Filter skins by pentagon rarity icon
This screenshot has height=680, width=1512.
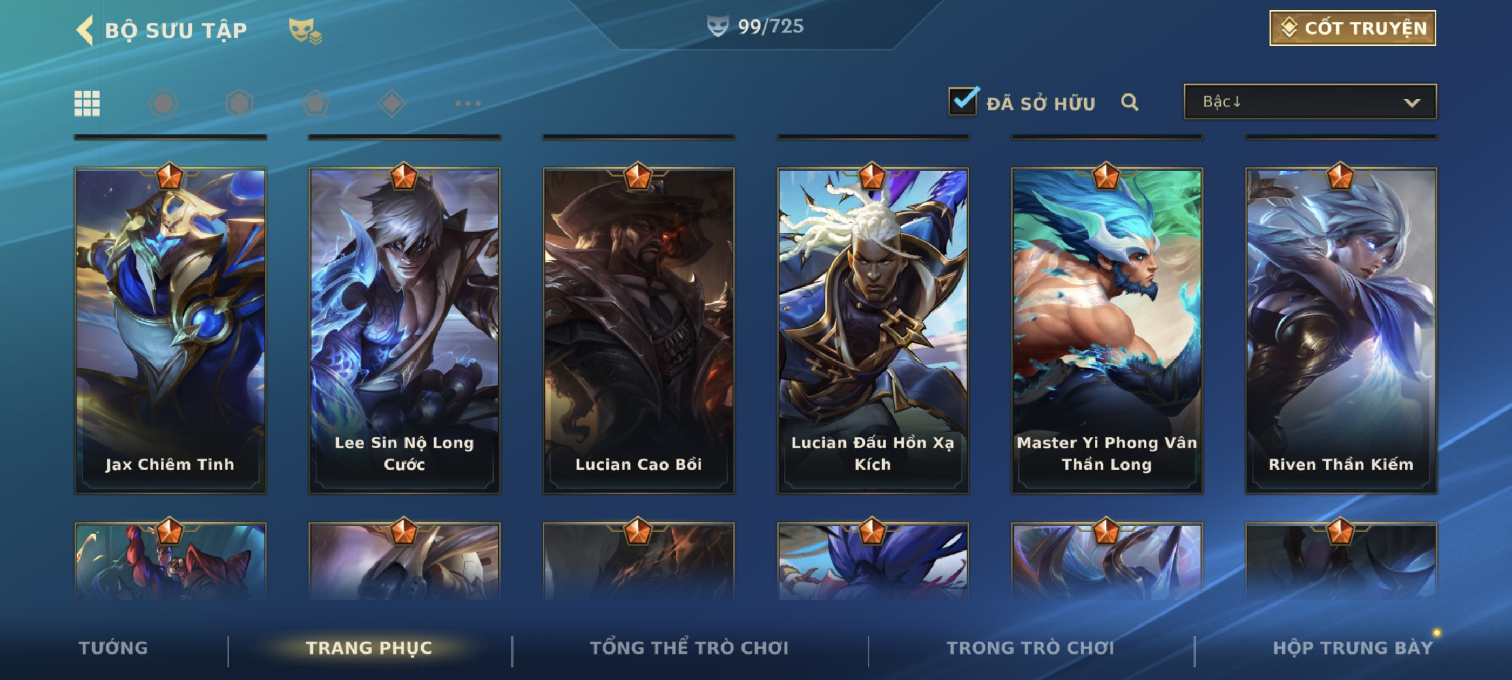[x=316, y=103]
